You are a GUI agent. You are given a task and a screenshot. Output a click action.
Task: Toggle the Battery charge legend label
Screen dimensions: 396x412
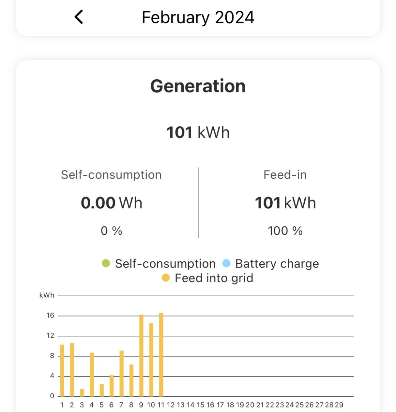277,264
